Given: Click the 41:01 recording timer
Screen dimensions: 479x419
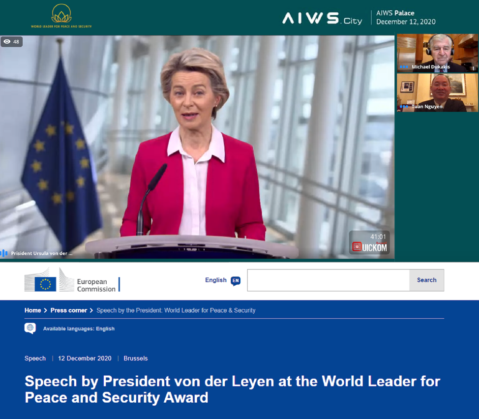Looking at the screenshot, I should 378,237.
